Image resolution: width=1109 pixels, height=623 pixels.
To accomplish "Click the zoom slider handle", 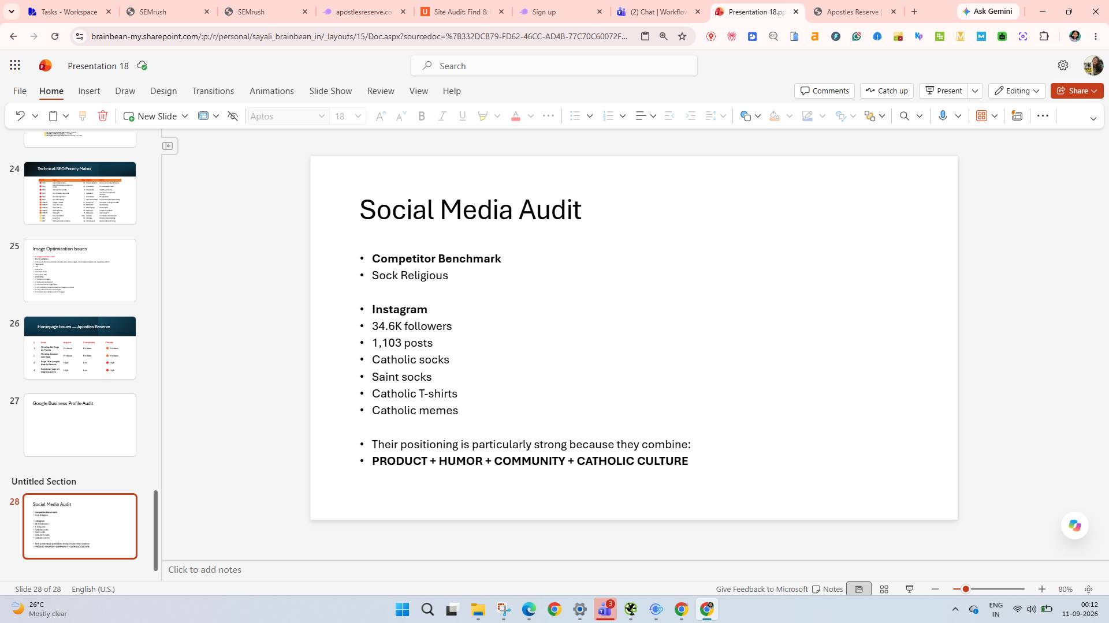I will 965,589.
